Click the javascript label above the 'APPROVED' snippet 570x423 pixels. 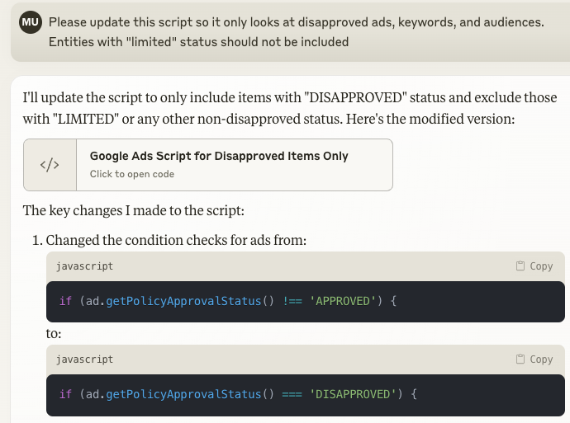[x=84, y=266]
